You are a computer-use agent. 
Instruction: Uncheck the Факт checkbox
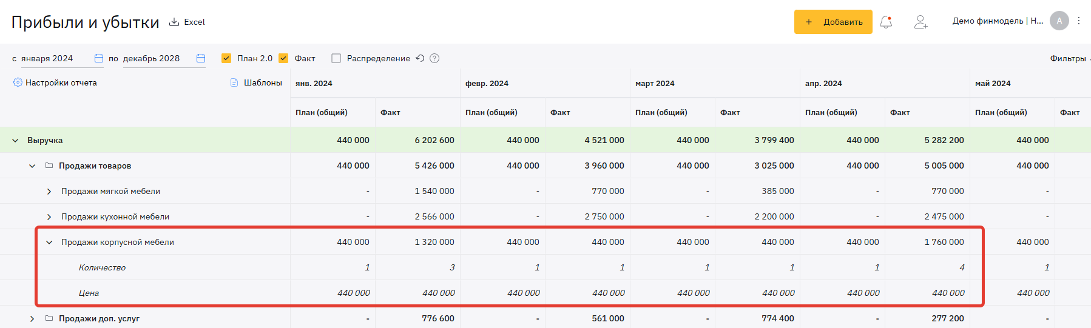point(283,58)
